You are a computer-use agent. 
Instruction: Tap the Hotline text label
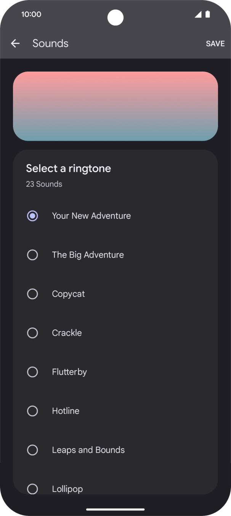(x=66, y=411)
